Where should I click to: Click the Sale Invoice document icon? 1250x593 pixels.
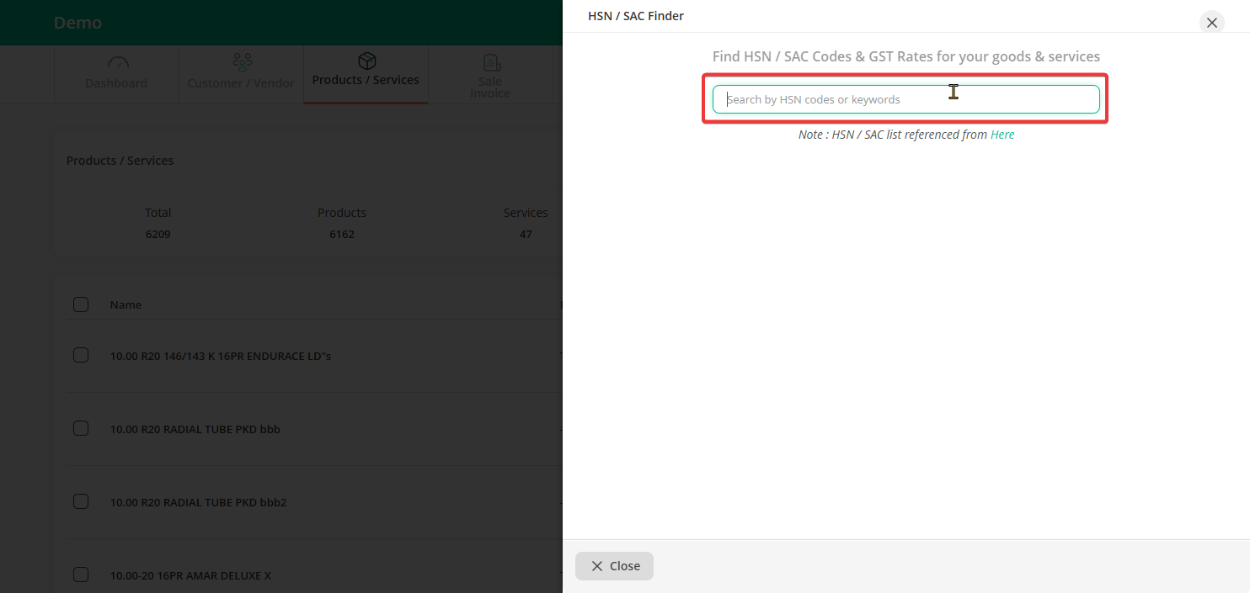pyautogui.click(x=491, y=63)
